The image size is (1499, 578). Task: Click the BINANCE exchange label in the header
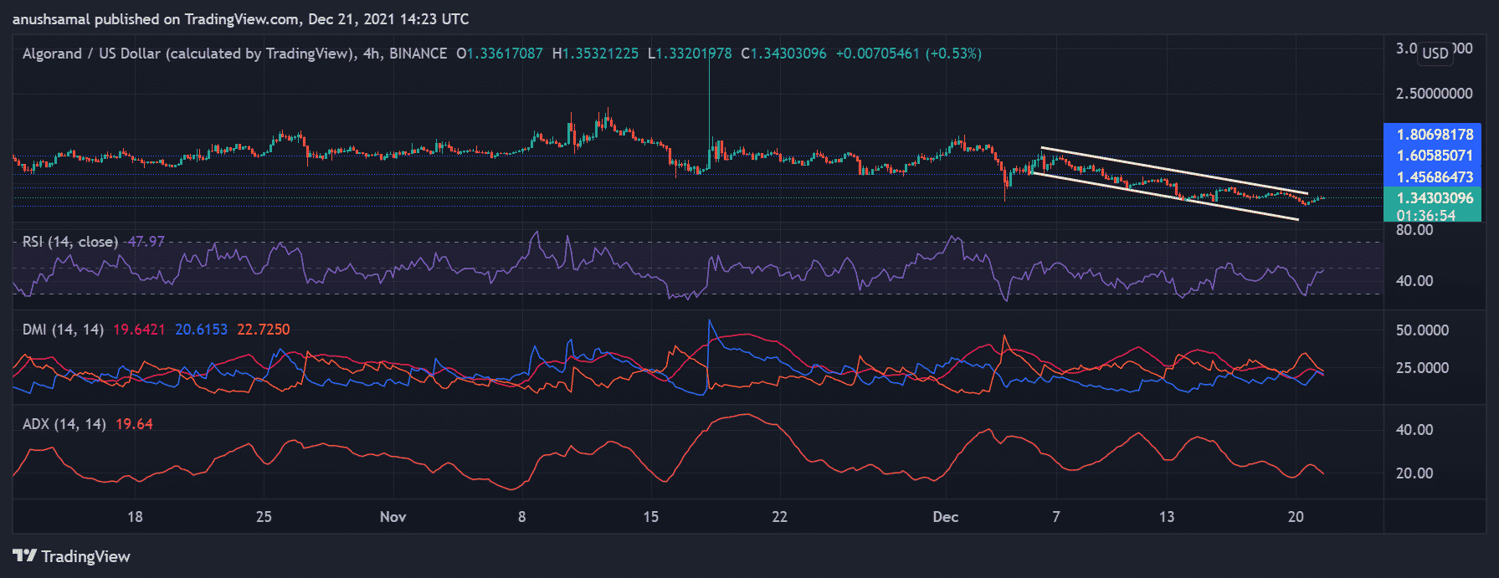[x=418, y=54]
